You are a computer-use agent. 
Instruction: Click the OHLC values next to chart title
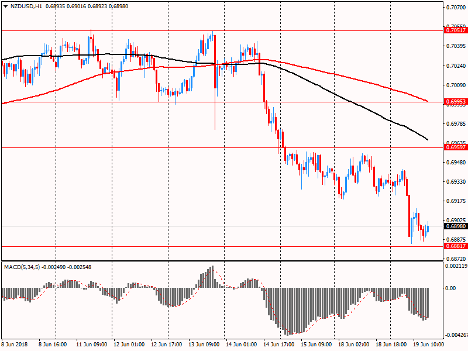[87, 6]
